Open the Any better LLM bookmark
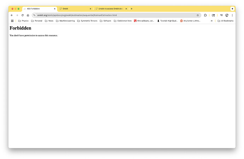This screenshot has width=244, height=159. (190, 21)
